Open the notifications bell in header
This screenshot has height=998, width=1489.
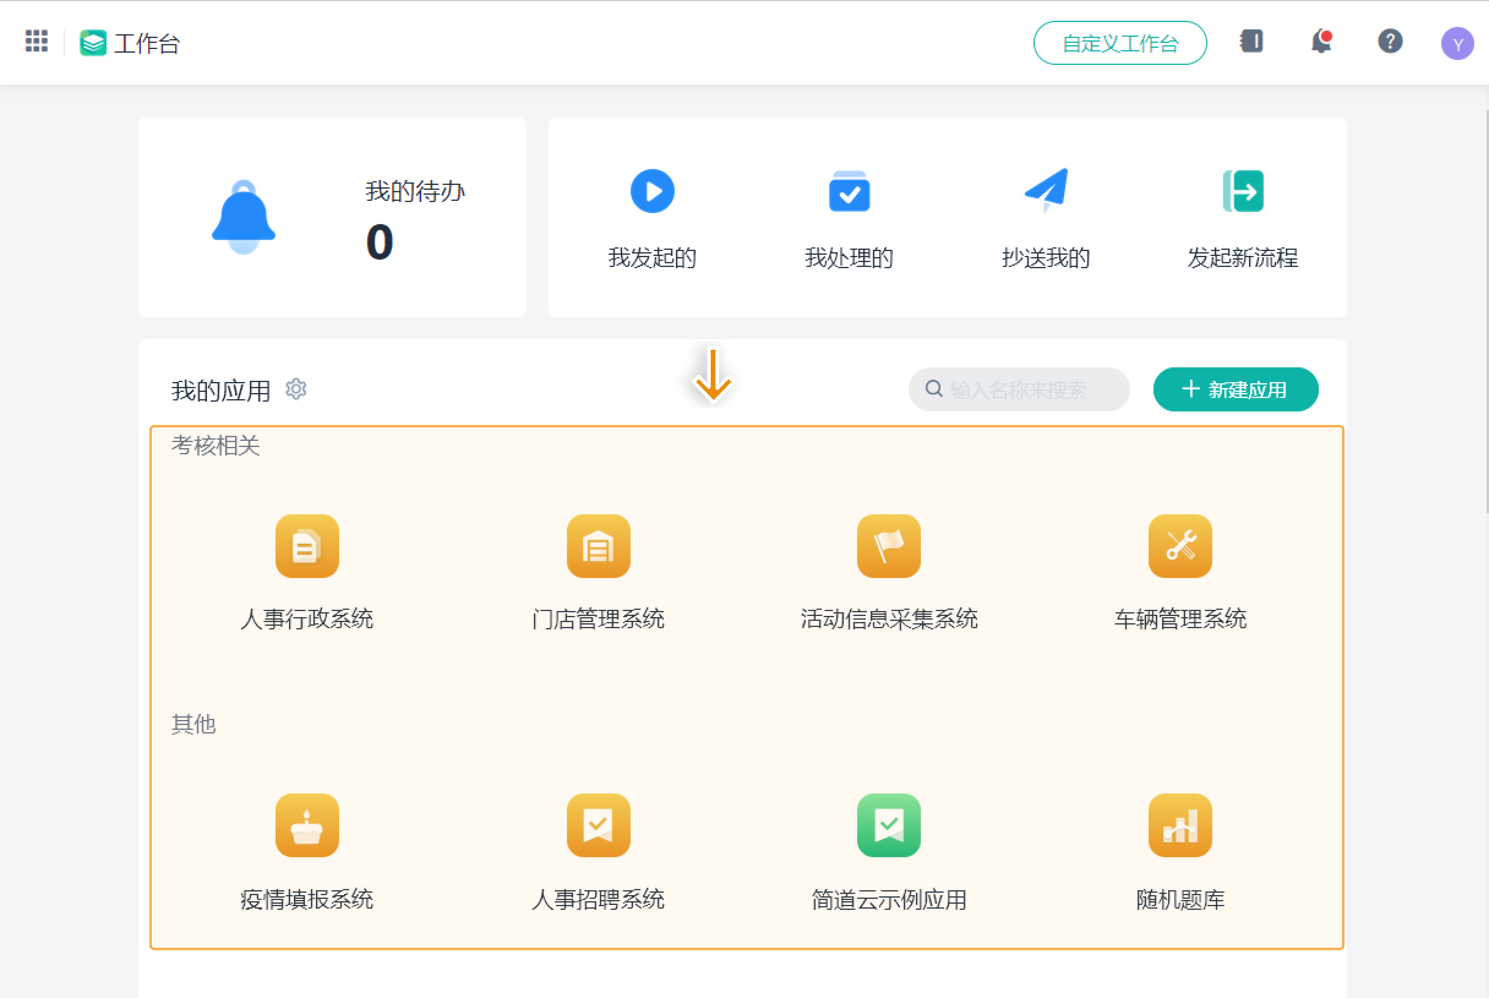1321,42
